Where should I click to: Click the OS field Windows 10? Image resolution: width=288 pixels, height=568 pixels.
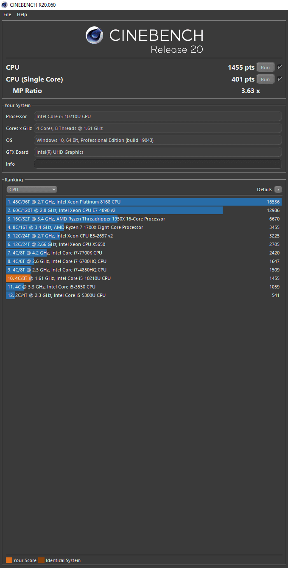pyautogui.click(x=158, y=140)
